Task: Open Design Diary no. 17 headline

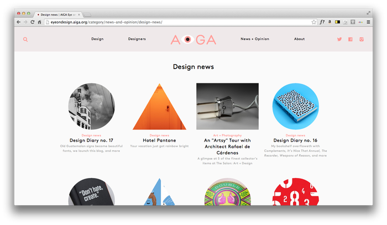Action: [x=91, y=140]
